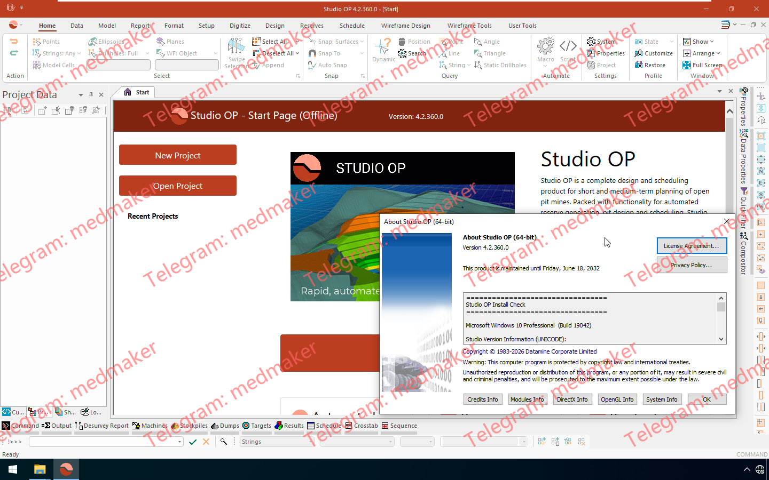Open License Agreement in About dialog

[x=692, y=245]
